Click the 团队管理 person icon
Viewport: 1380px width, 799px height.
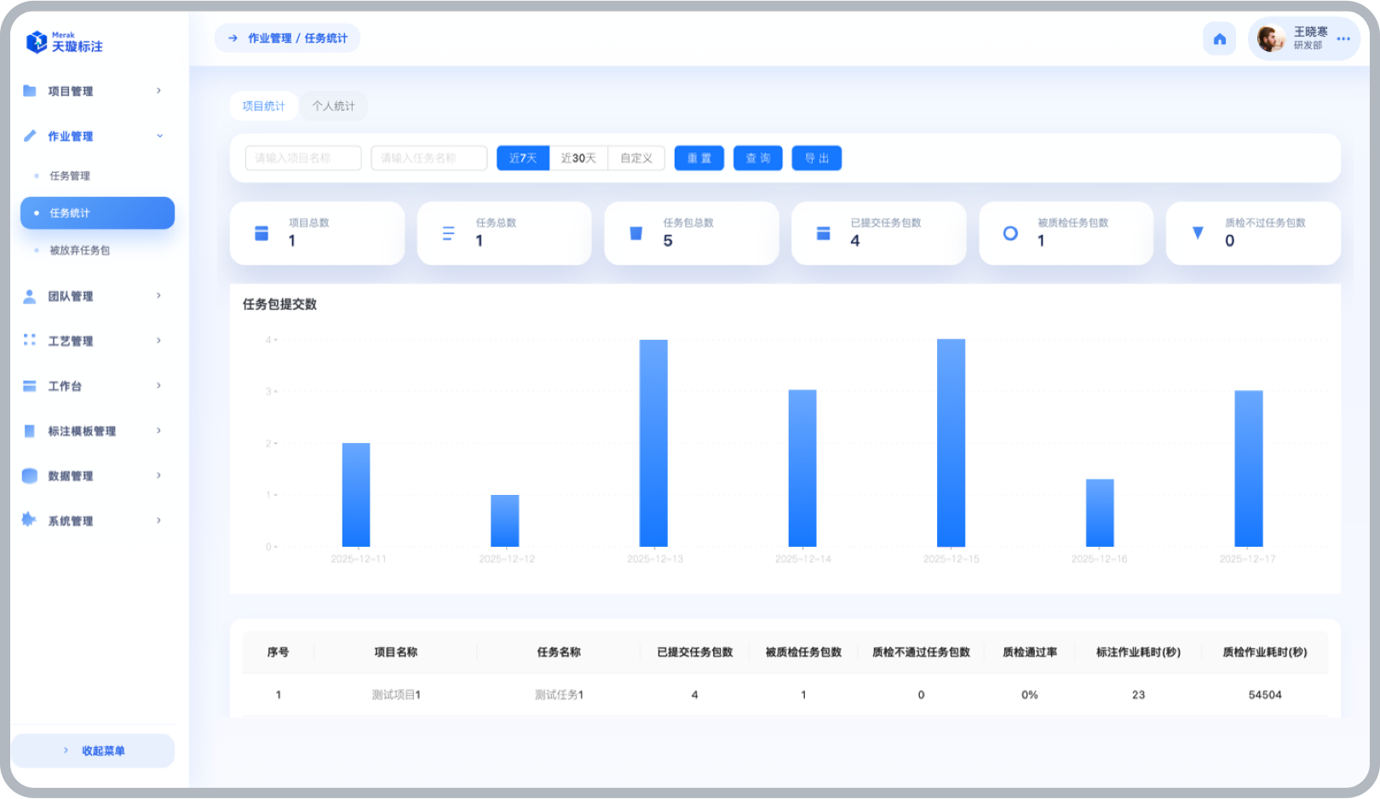(30, 296)
